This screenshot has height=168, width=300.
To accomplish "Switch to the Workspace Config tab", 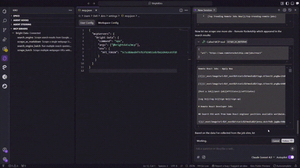I will 108,23.
